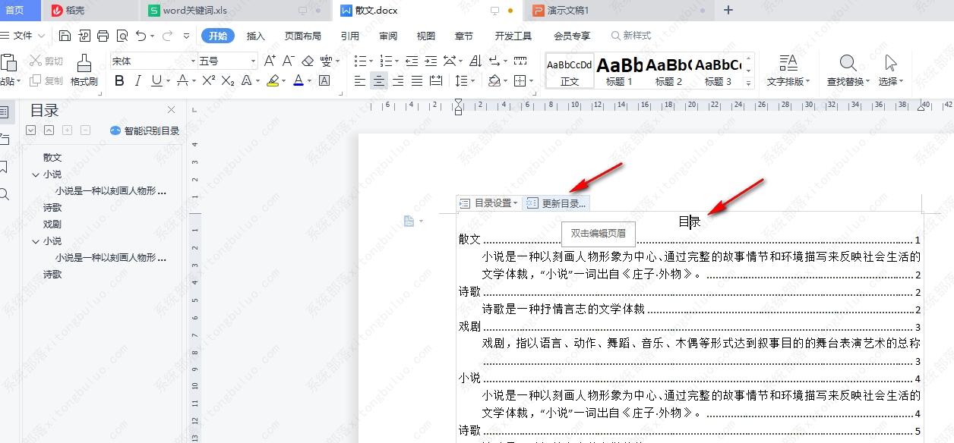Collapse the first 小说 node in outline

[x=36, y=174]
